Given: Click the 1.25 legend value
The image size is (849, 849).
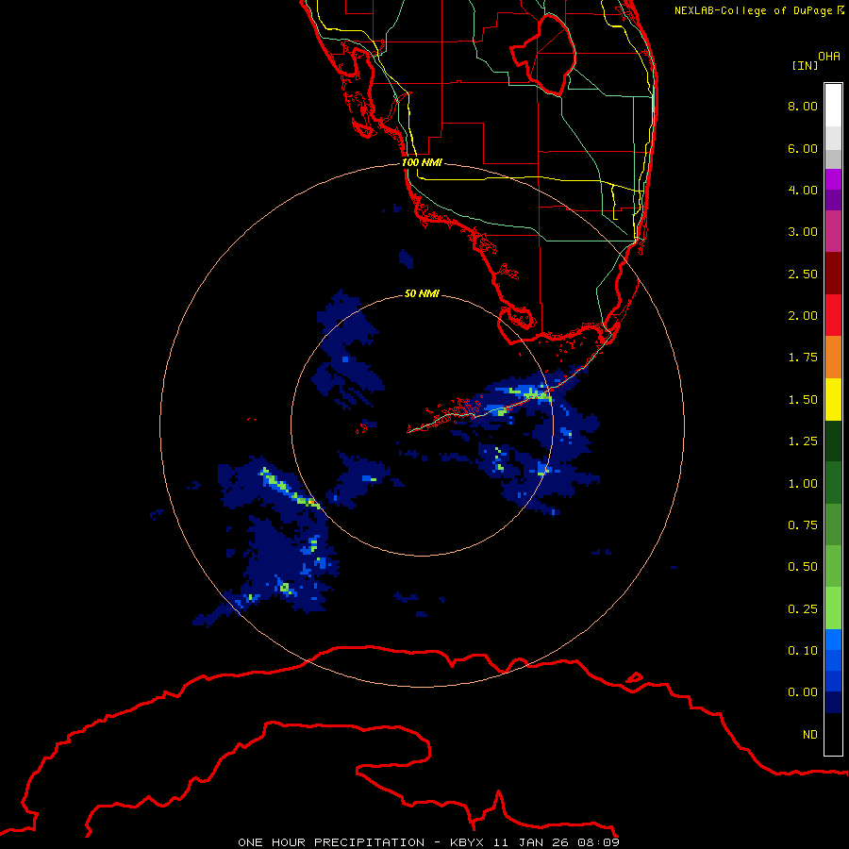Looking at the screenshot, I should (x=803, y=441).
